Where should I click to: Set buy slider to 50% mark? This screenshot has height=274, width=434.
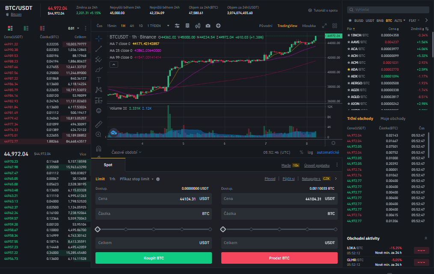tap(154, 229)
